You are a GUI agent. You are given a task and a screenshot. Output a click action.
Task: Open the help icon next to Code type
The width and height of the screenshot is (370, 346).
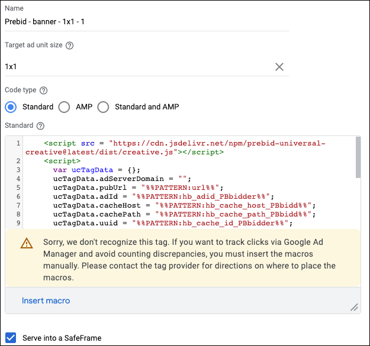pyautogui.click(x=43, y=90)
